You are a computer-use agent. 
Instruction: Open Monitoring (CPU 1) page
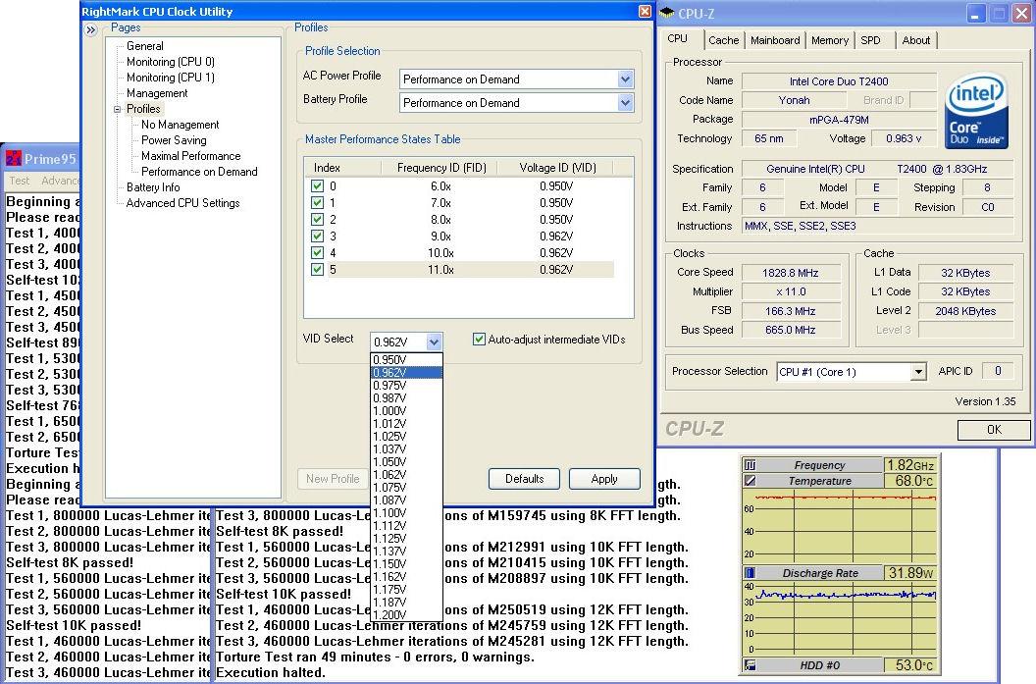[171, 78]
